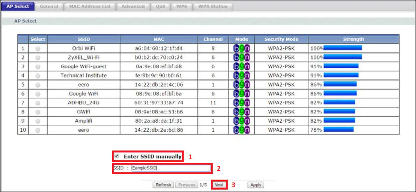Select the ZyXEL_Wi-Fi network radio button

[x=38, y=57]
